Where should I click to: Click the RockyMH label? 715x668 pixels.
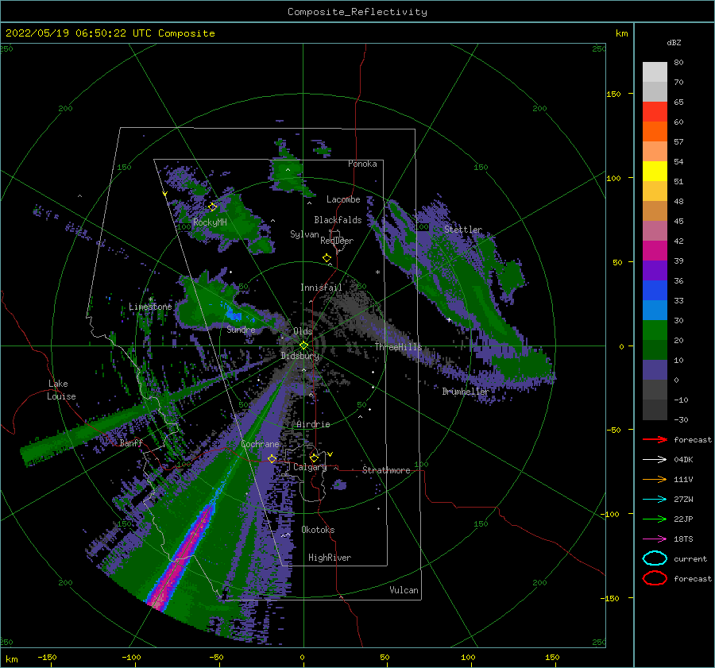click(210, 222)
